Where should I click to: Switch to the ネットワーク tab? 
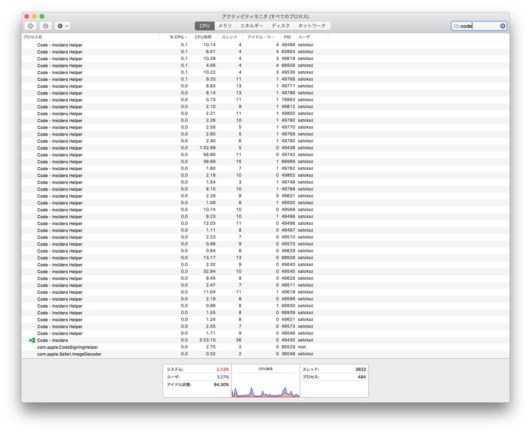coord(312,26)
